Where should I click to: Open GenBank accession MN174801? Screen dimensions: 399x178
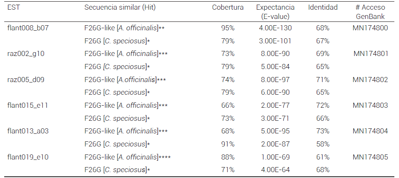[370, 53]
